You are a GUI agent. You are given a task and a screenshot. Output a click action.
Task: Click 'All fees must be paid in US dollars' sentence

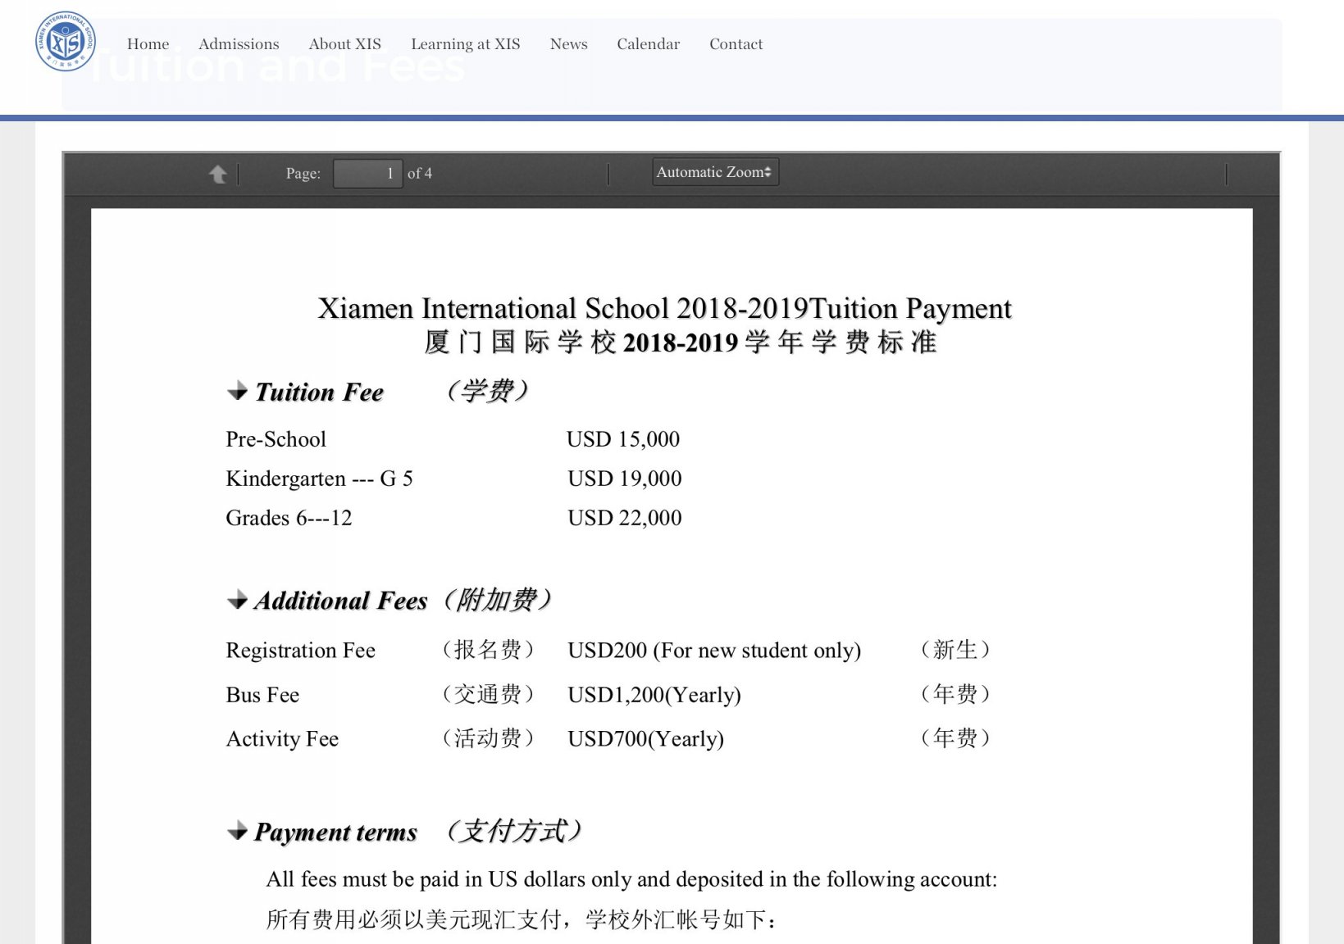[x=631, y=880]
